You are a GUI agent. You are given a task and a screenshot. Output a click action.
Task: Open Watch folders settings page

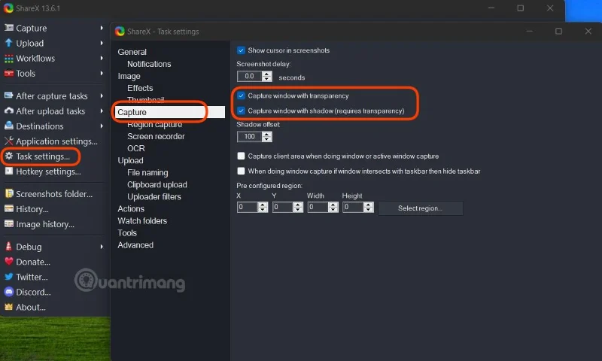142,221
